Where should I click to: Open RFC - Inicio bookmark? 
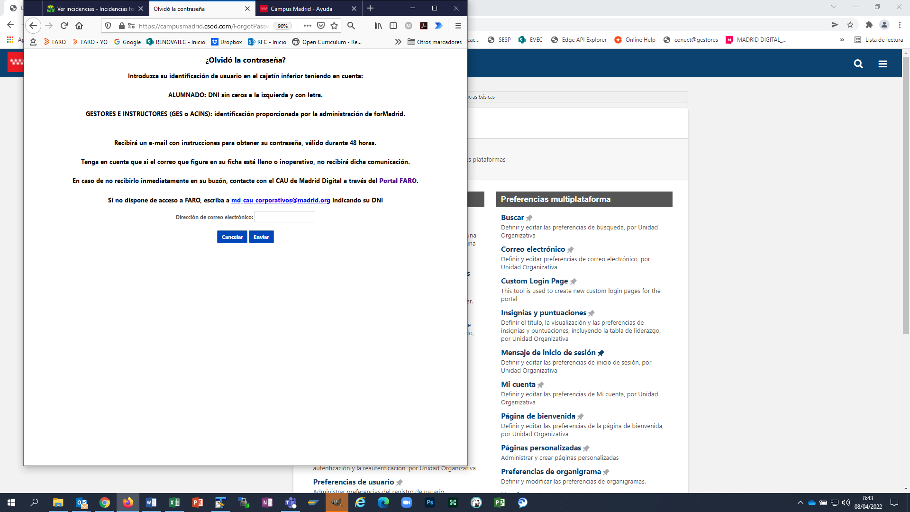(267, 42)
